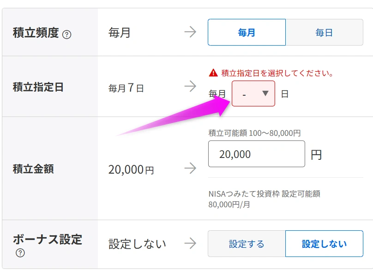
Task: Click the red warning triangle icon
Action: pos(213,73)
